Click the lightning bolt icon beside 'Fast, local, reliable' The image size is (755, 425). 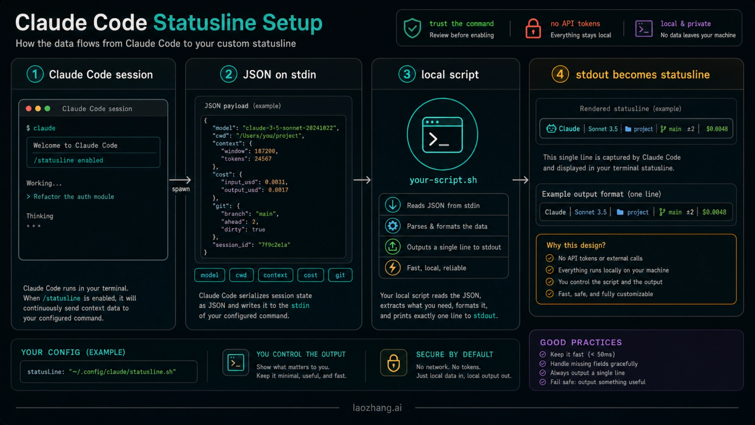click(x=393, y=268)
